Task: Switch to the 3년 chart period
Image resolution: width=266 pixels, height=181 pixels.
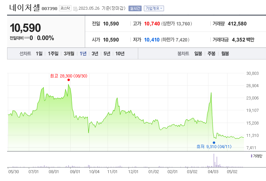Action: tap(95, 53)
